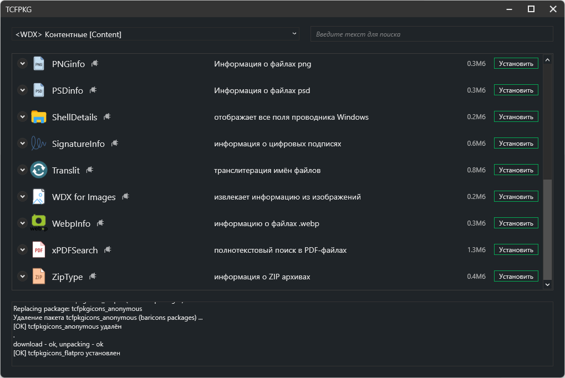This screenshot has width=565, height=378.
Task: Click plugin icon beside ShellDetails name
Action: [x=108, y=116]
